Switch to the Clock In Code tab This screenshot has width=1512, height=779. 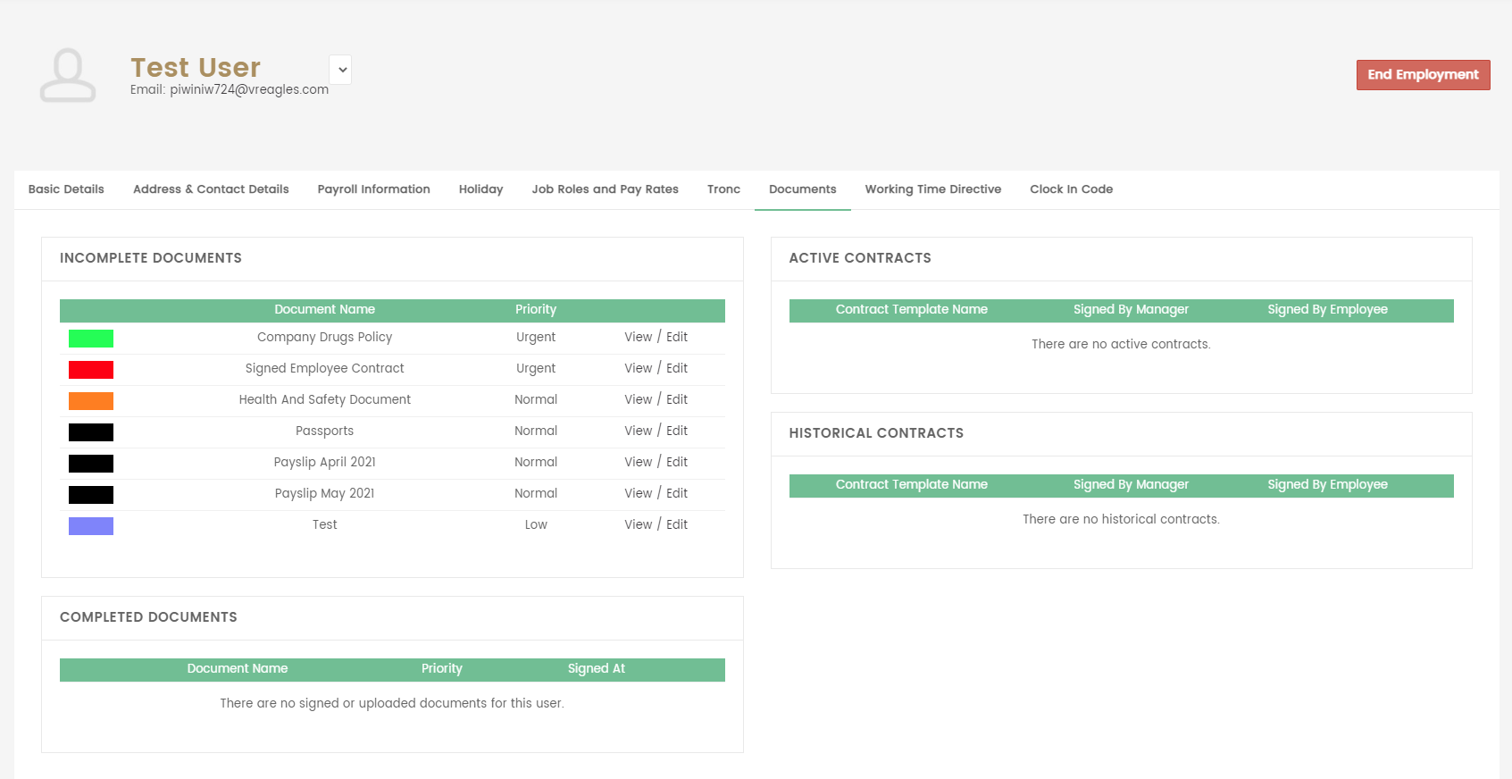(x=1071, y=189)
